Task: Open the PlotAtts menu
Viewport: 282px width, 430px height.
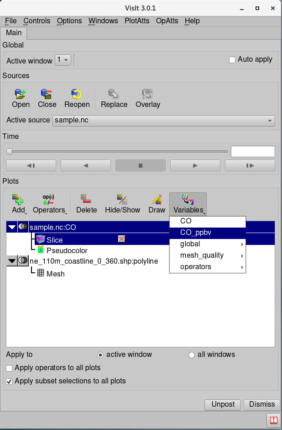Action: (137, 21)
